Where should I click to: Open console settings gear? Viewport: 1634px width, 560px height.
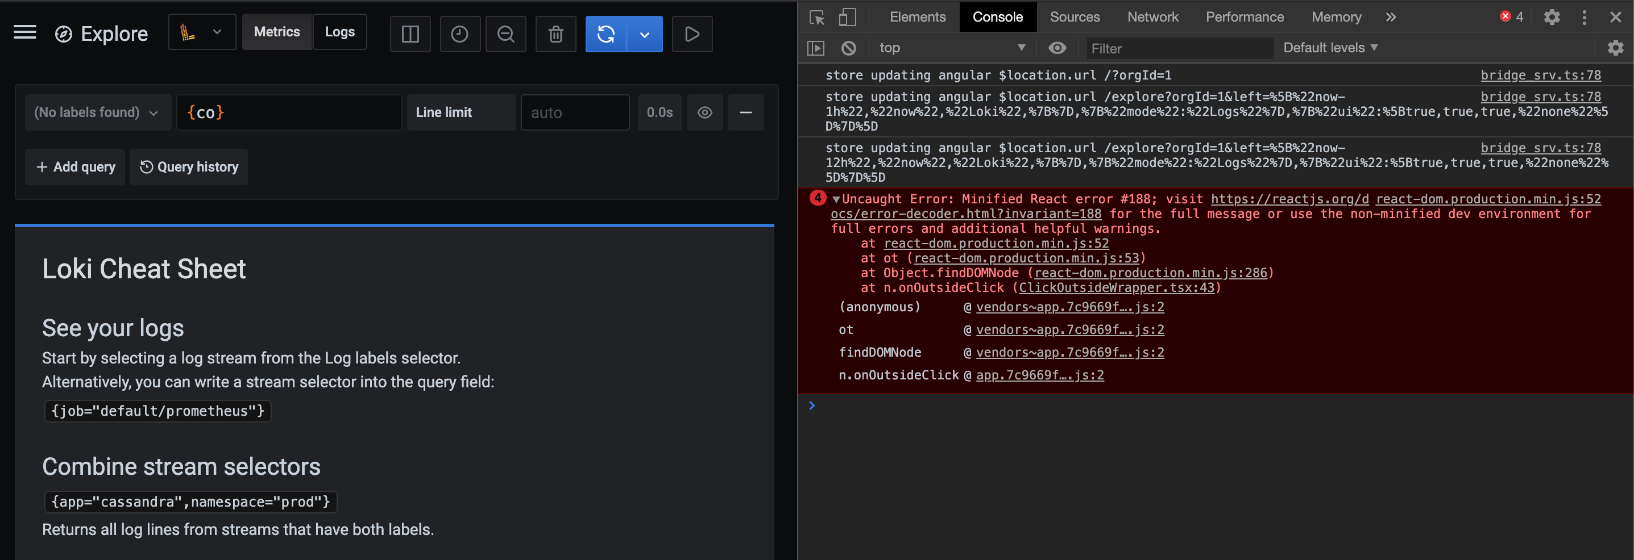coord(1616,48)
